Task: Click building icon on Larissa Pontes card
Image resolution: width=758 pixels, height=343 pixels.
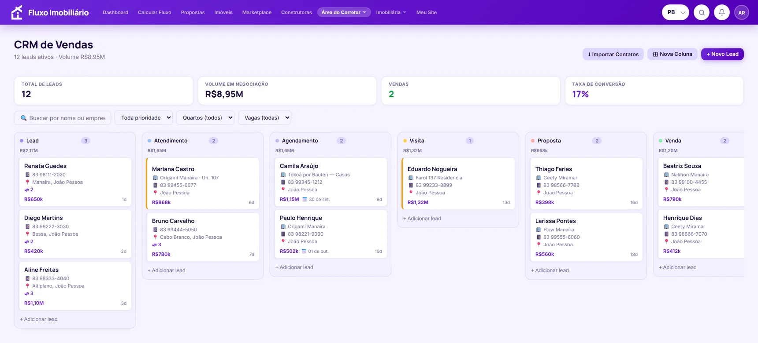Action: click(x=539, y=230)
